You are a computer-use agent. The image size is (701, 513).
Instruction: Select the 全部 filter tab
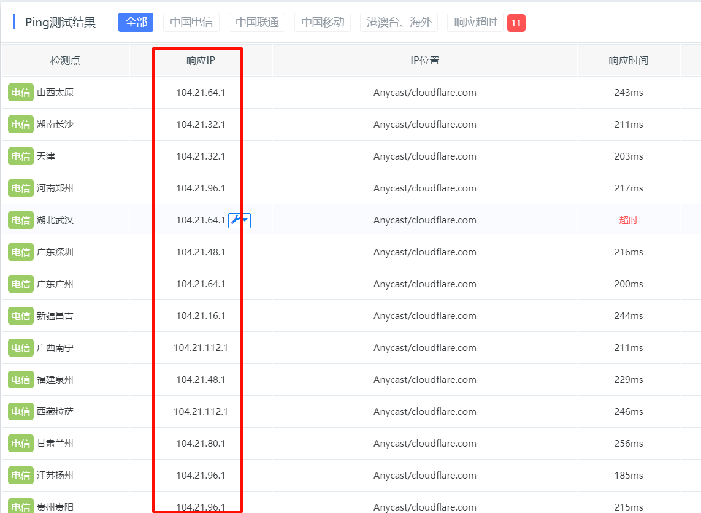tap(136, 22)
